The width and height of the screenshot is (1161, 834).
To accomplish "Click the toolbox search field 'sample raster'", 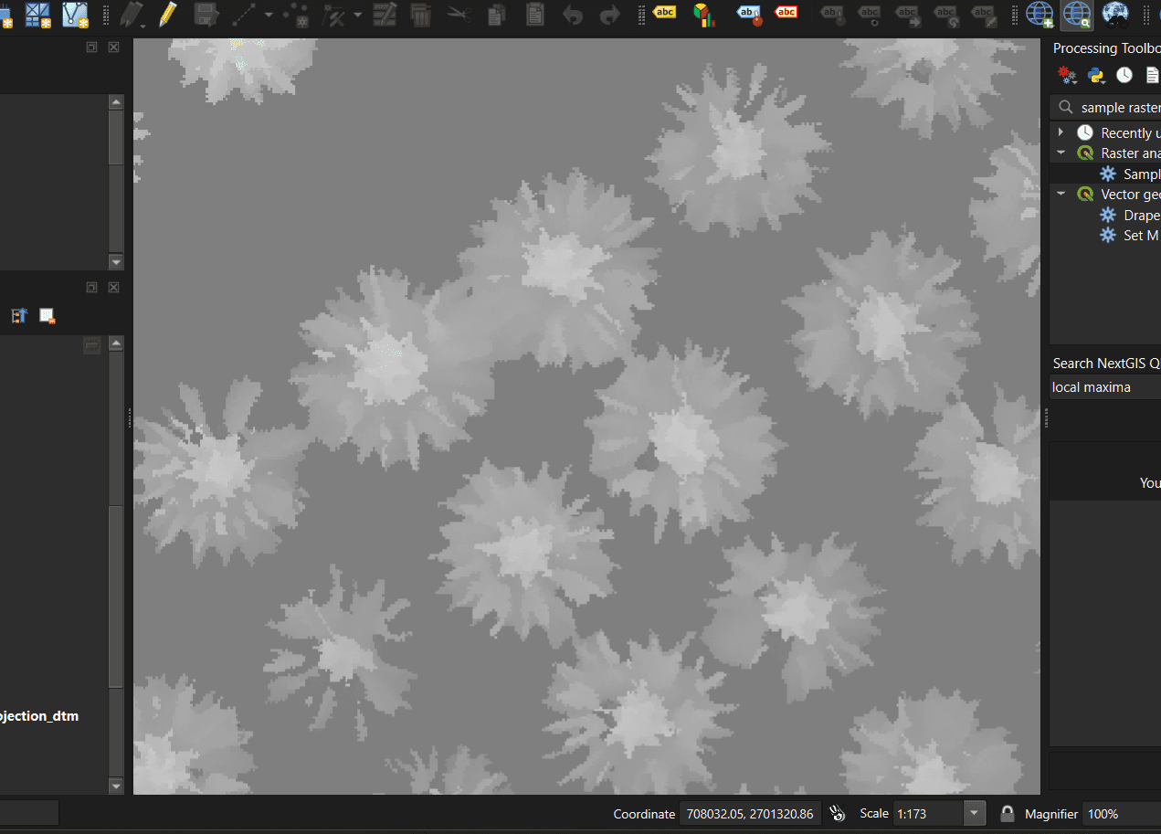I will (x=1106, y=107).
